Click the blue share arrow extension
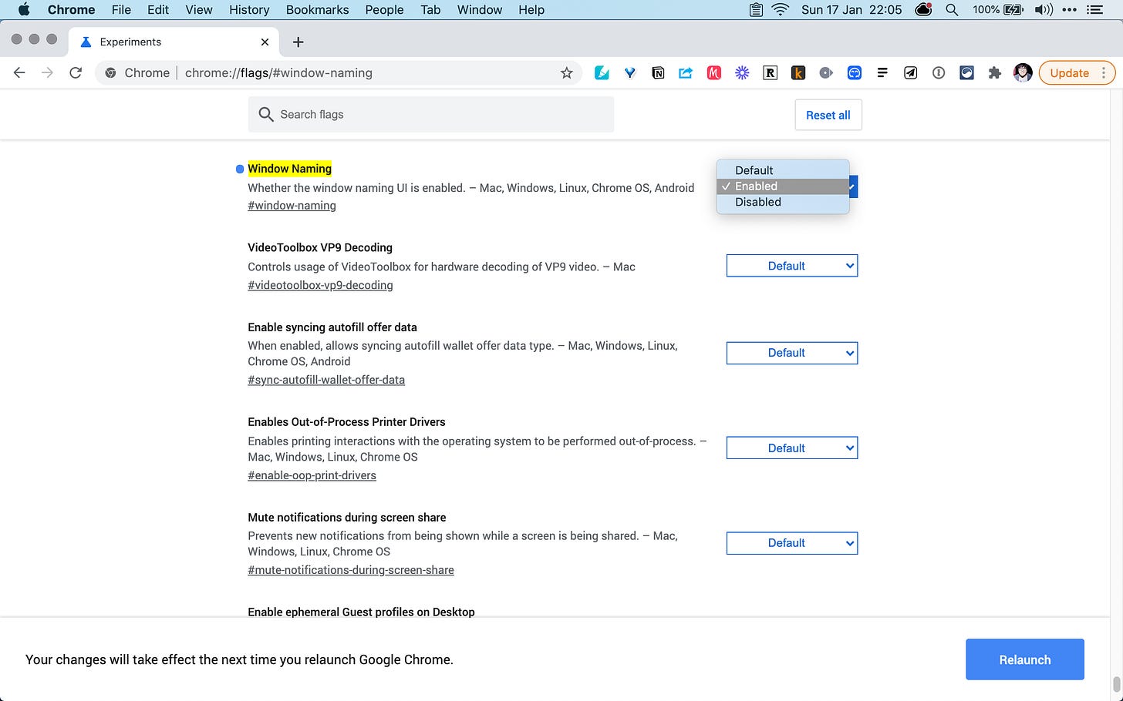Image resolution: width=1123 pixels, height=701 pixels. [x=686, y=72]
